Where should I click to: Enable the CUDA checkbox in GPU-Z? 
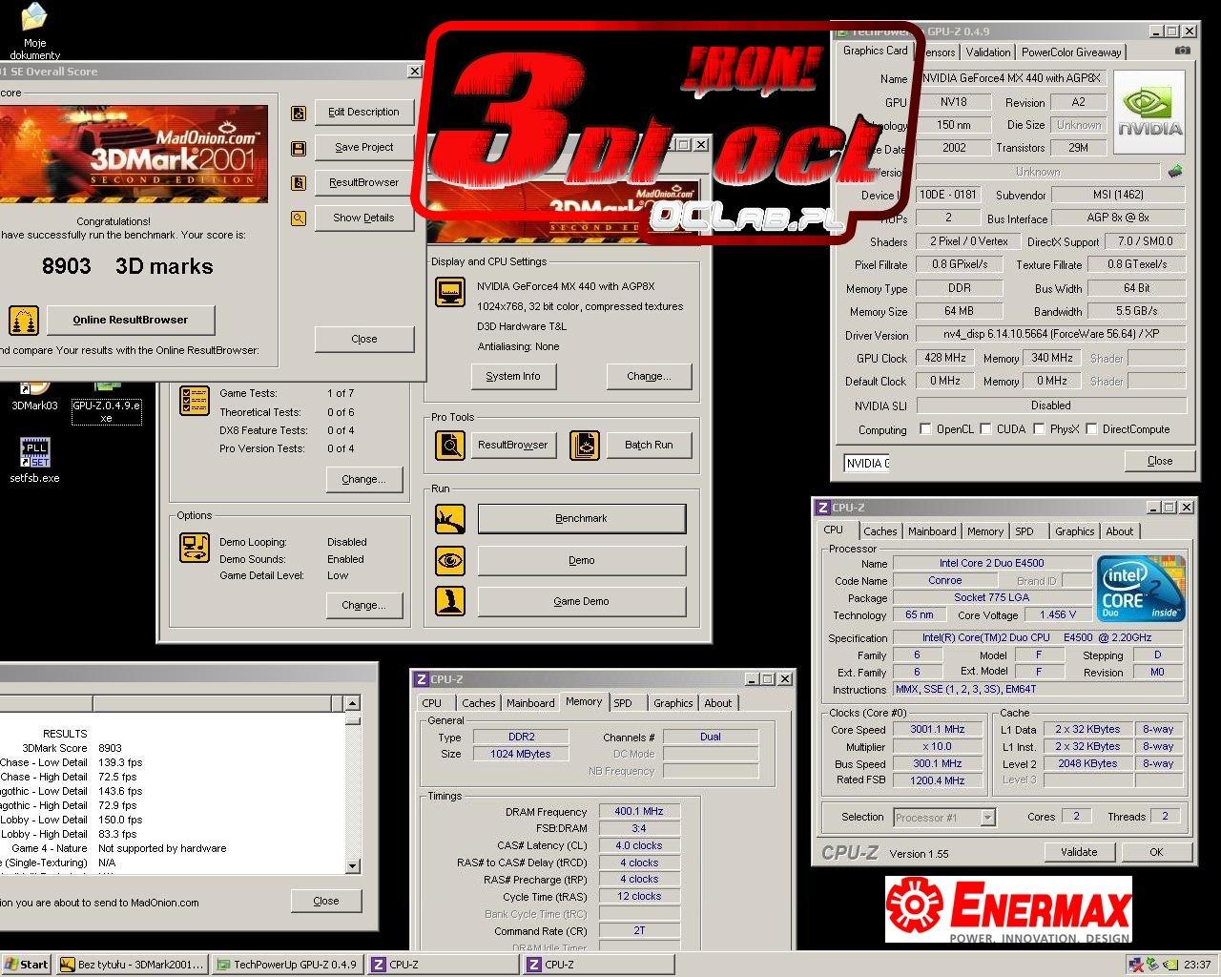pyautogui.click(x=985, y=429)
